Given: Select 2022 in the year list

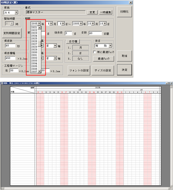Looking at the screenshot, I should tap(34, 30).
